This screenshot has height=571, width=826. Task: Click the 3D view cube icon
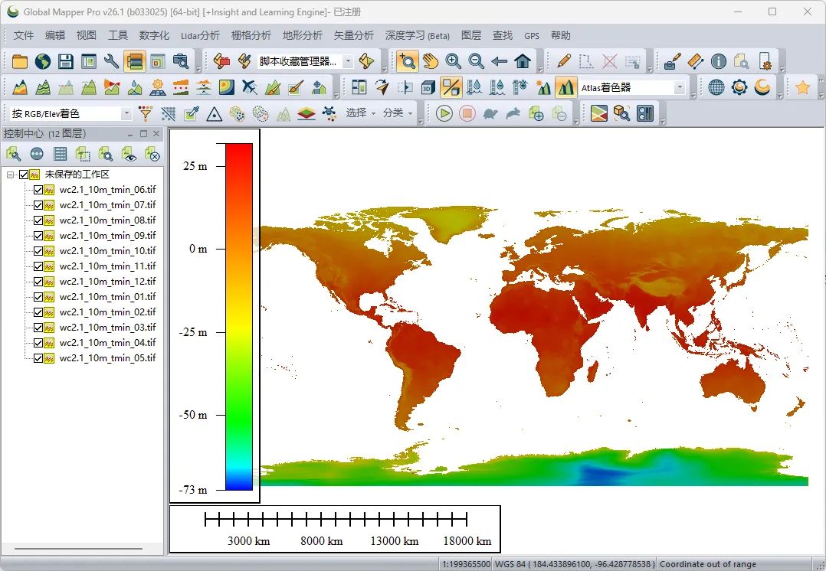[x=428, y=87]
